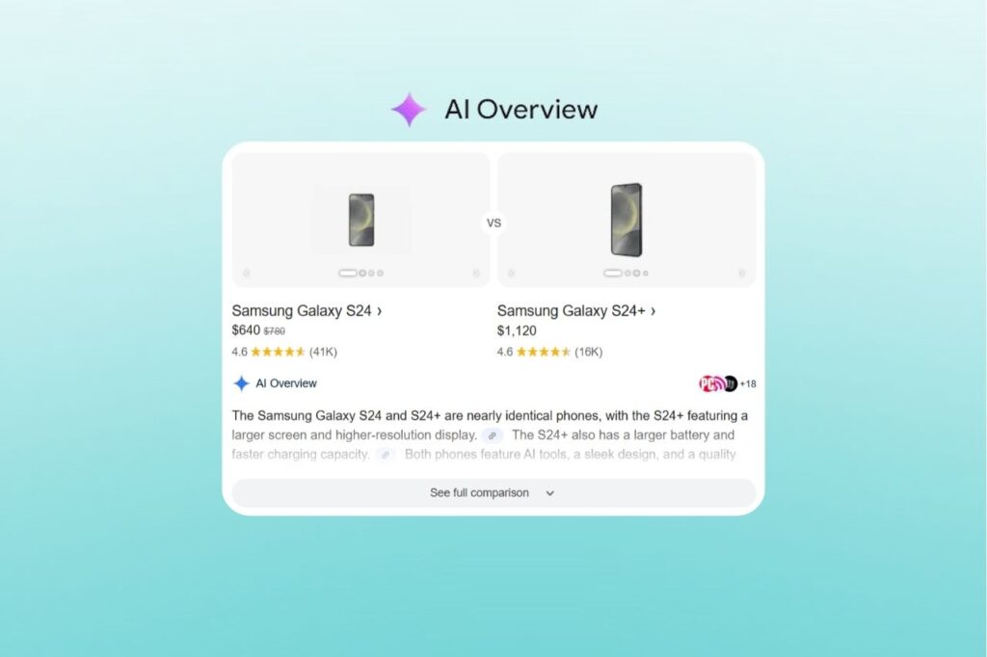The width and height of the screenshot is (987, 657).
Task: Select the second carousel dot under the Galaxy S24
Action: tap(362, 274)
